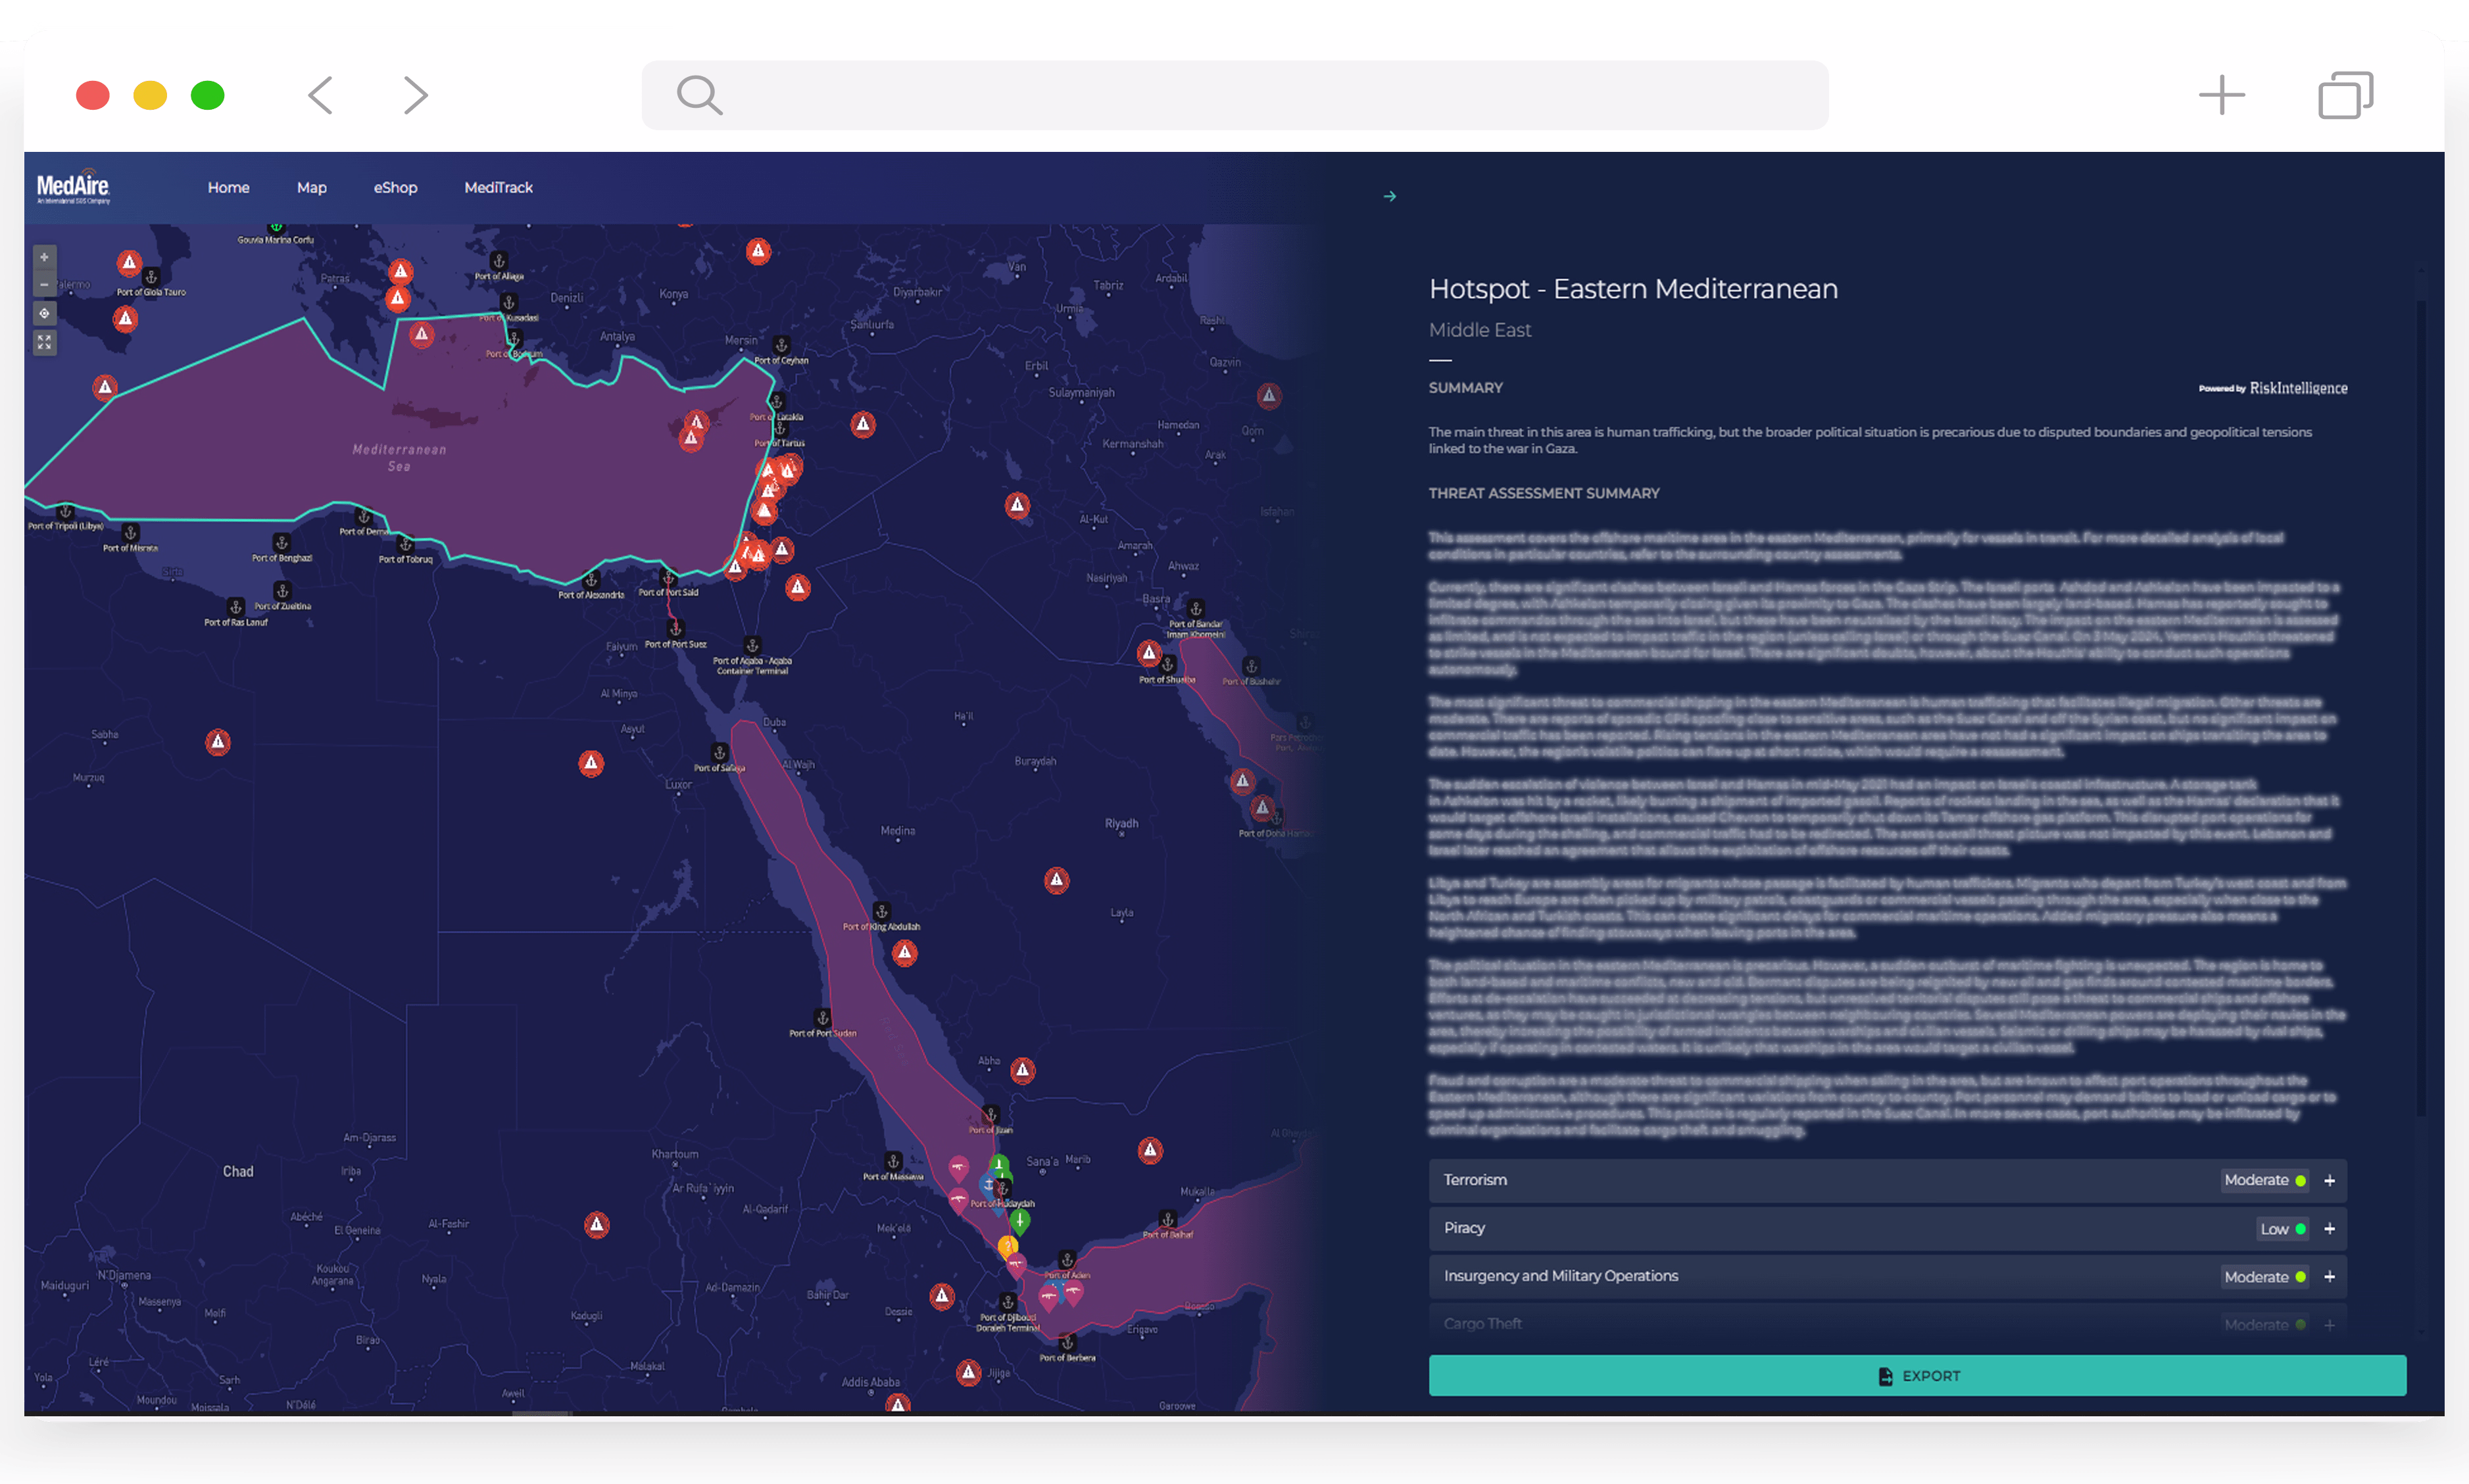Select the Port of Gioia Tauro anchor
This screenshot has height=1484, width=2469.
pos(151,277)
